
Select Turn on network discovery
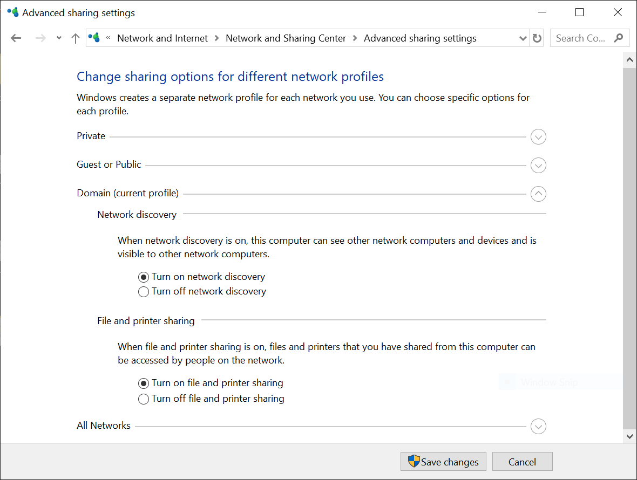(144, 277)
